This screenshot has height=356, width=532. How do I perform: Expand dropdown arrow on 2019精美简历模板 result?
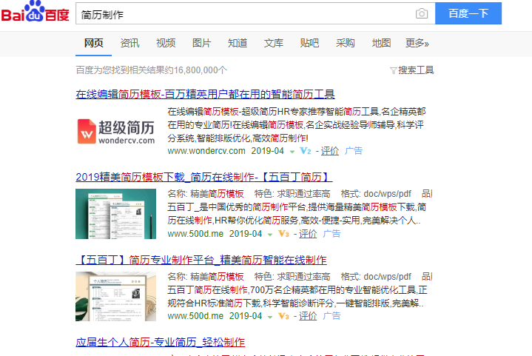(270, 235)
